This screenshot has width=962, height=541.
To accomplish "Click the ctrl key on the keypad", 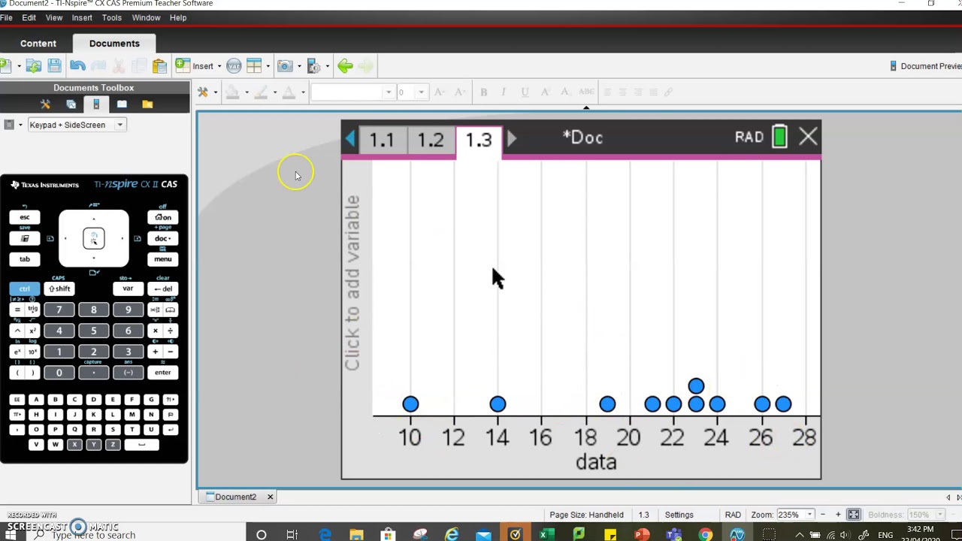I will 24,289.
